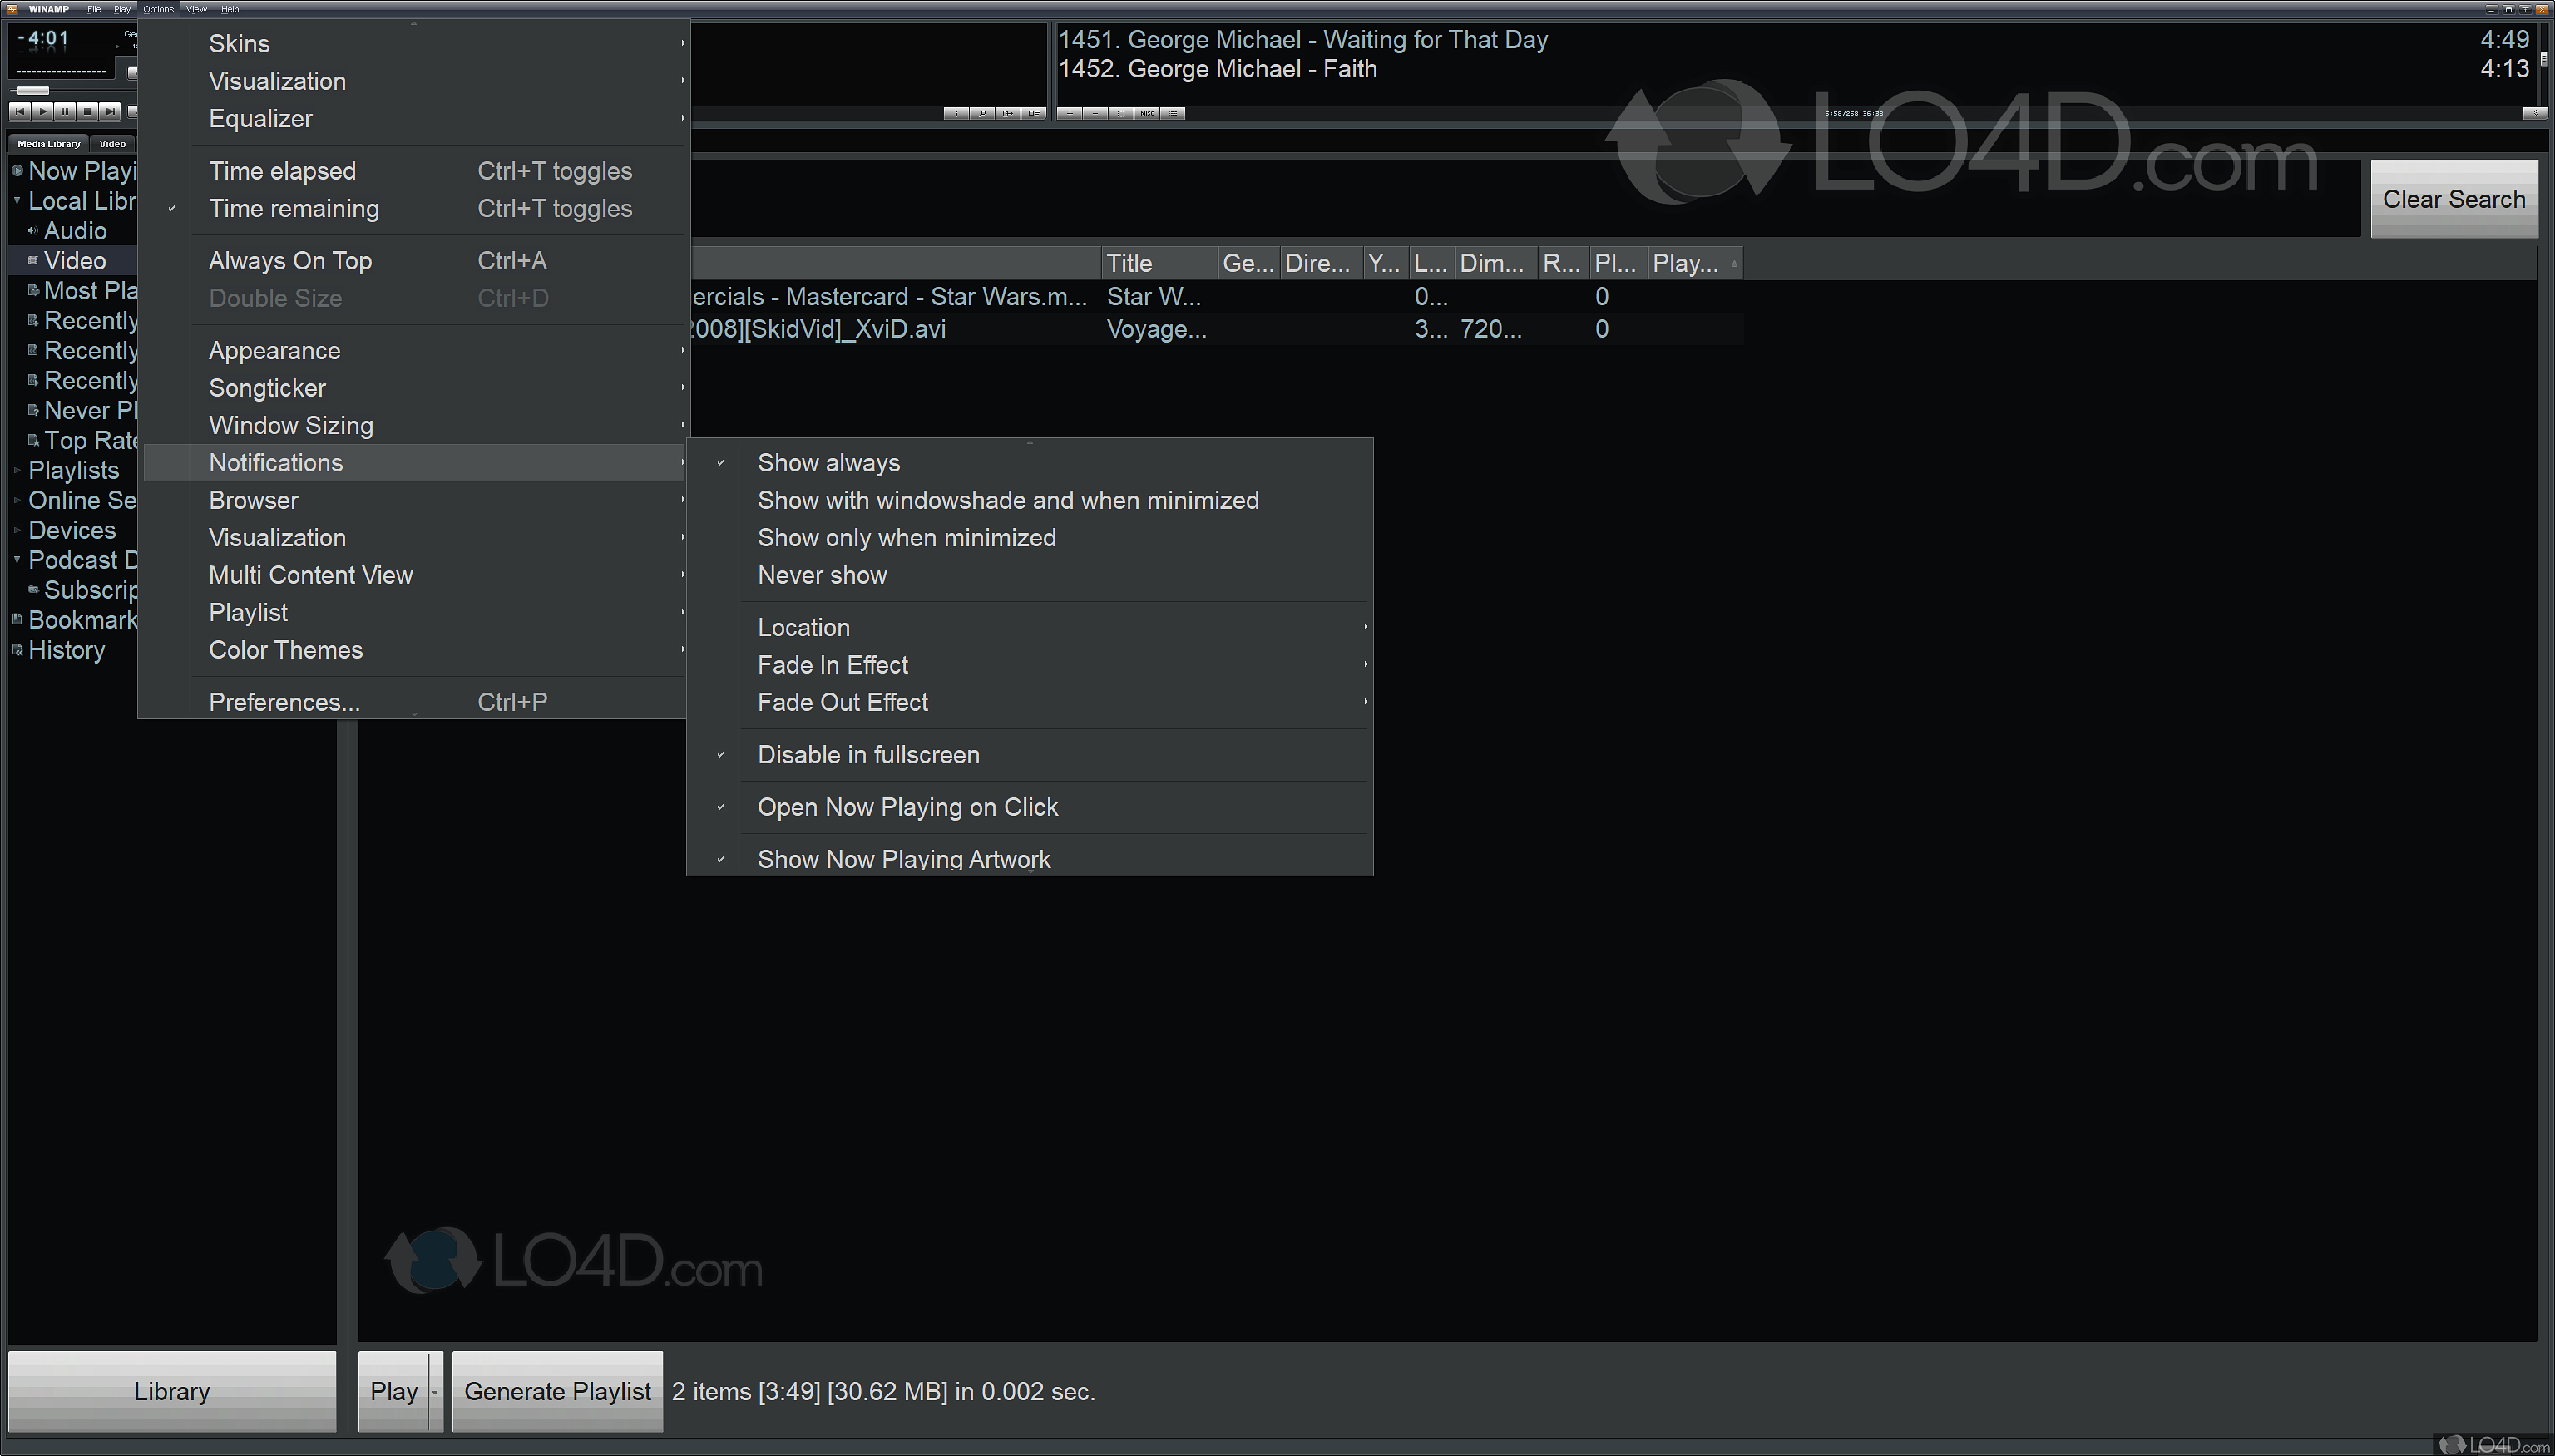Open the Location submenu in Notifications
Viewport: 2555px width, 1456px height.
1030,628
